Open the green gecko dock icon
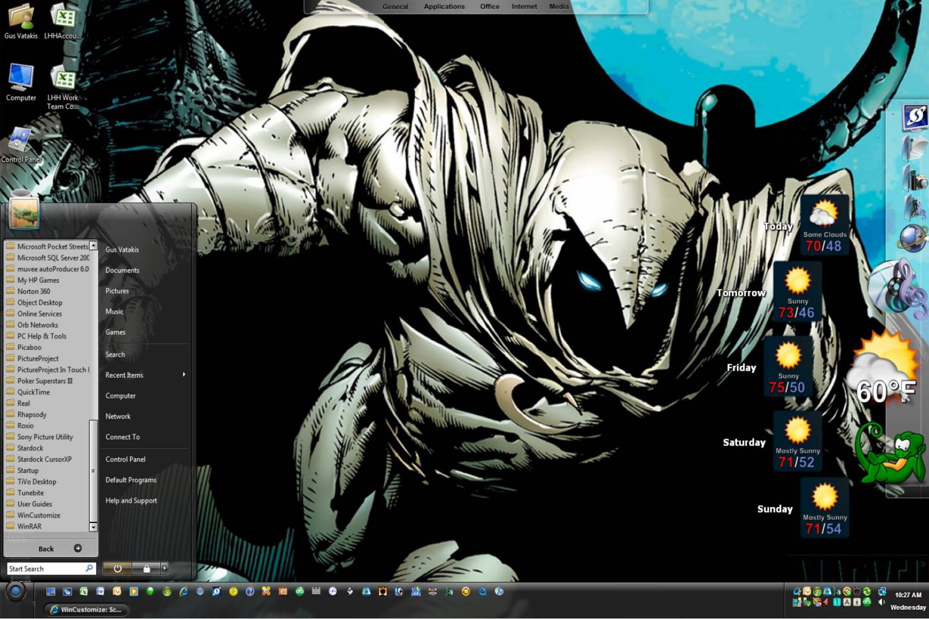 [x=891, y=454]
